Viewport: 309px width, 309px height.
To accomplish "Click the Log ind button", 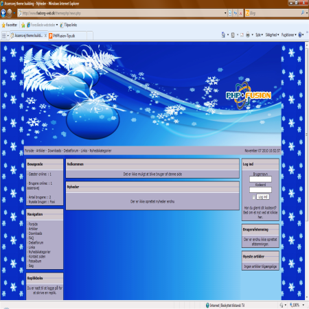I will point(263,197).
